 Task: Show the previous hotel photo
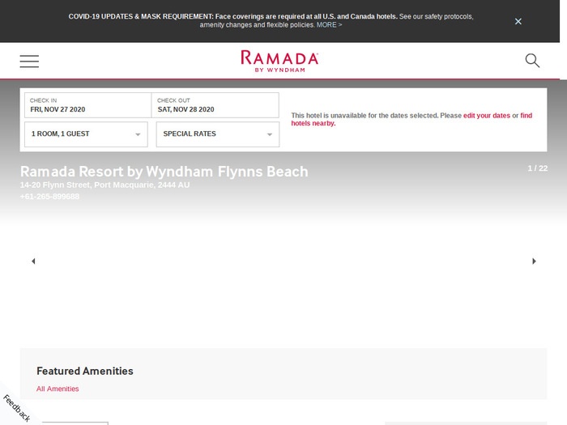click(33, 261)
